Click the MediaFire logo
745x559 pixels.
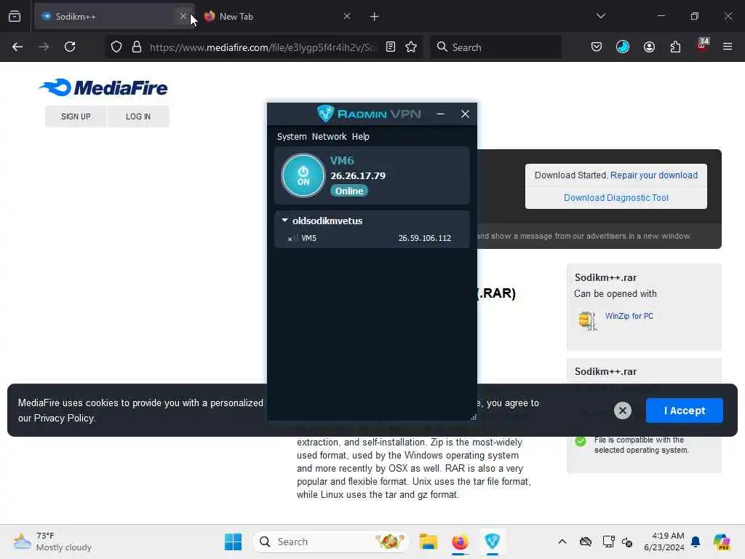(x=103, y=87)
